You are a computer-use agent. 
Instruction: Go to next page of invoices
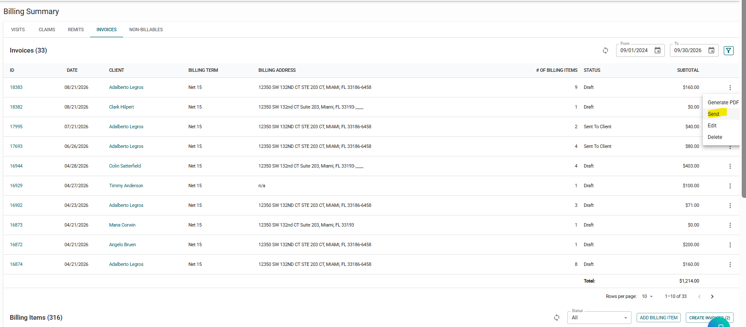712,297
